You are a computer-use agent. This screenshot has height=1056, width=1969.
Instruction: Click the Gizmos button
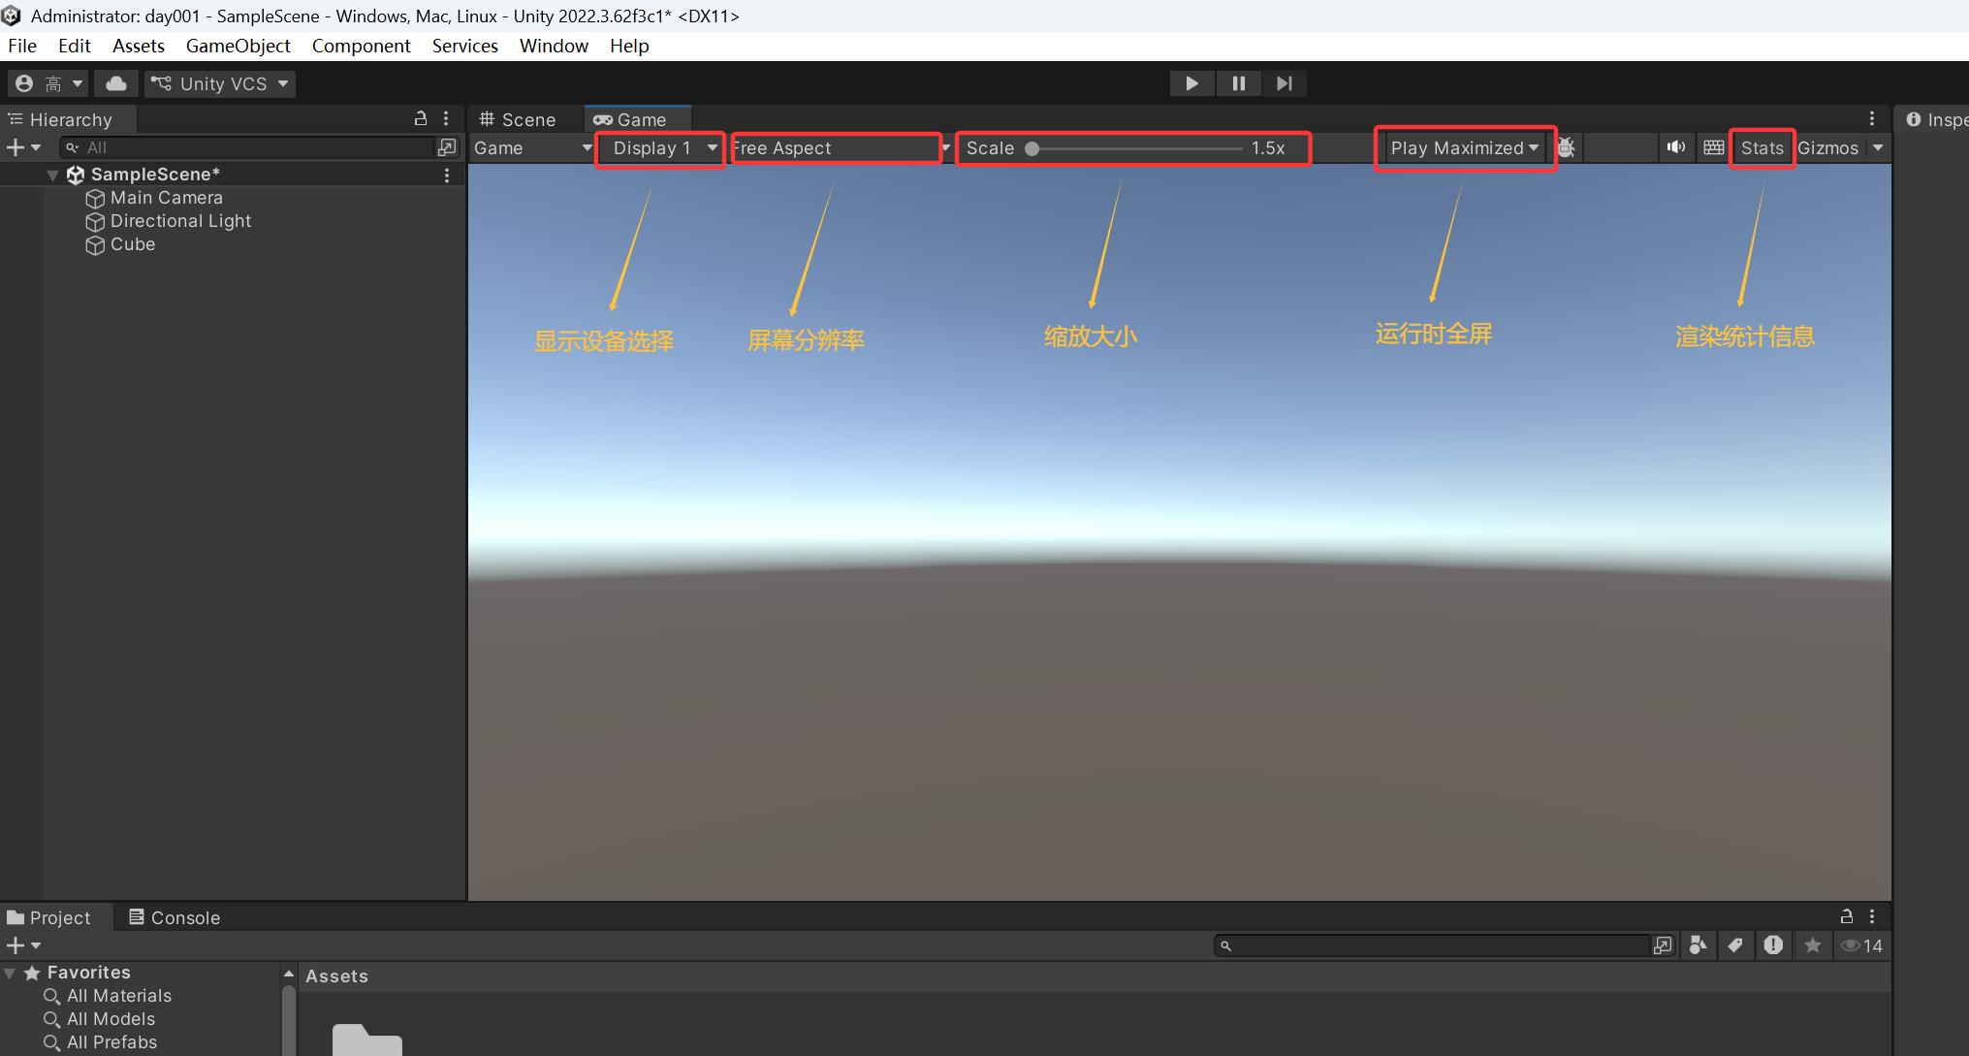coord(1827,147)
